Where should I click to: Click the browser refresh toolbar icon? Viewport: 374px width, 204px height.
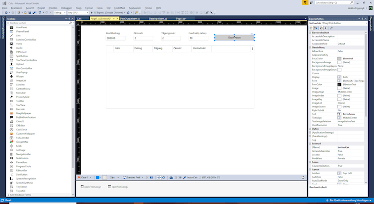point(128,13)
